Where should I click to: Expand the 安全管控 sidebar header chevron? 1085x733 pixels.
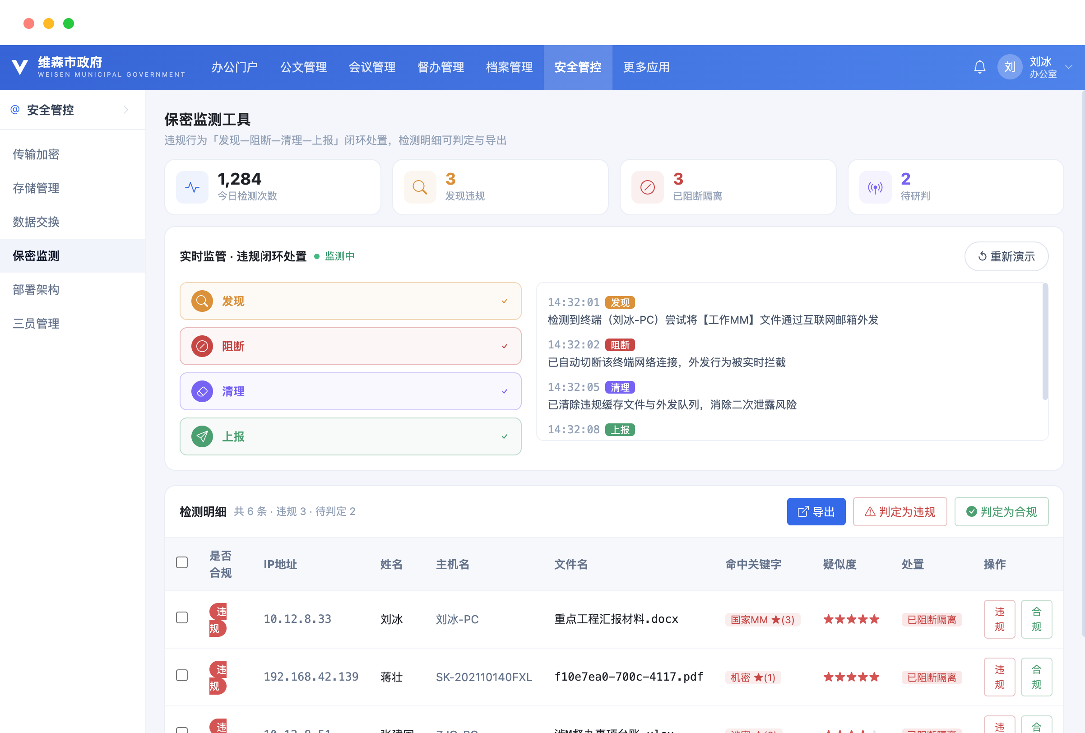click(x=125, y=110)
